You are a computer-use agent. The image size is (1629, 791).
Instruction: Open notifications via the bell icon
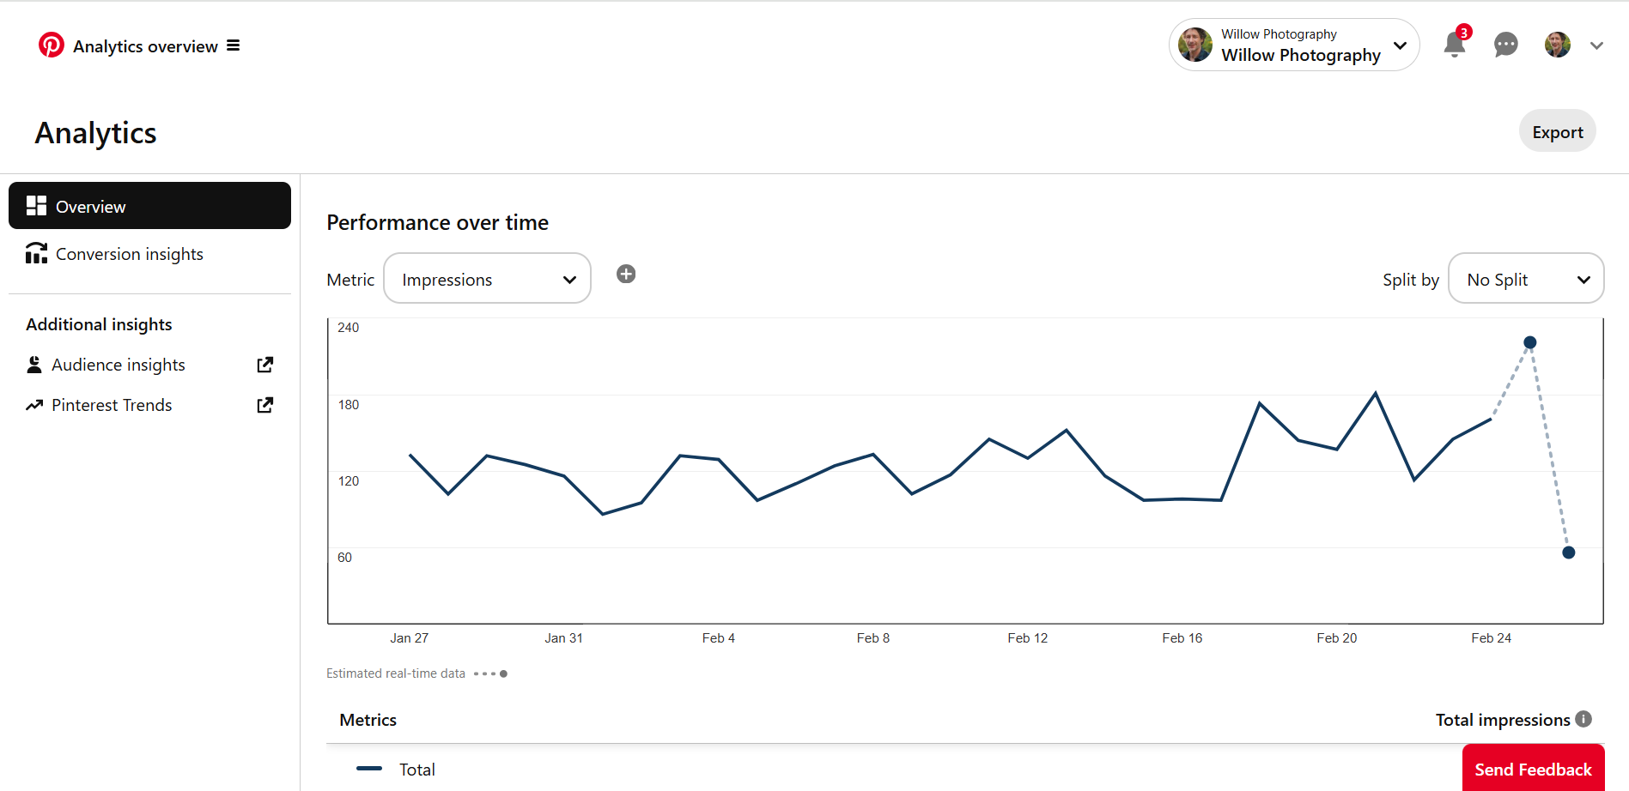coord(1454,45)
